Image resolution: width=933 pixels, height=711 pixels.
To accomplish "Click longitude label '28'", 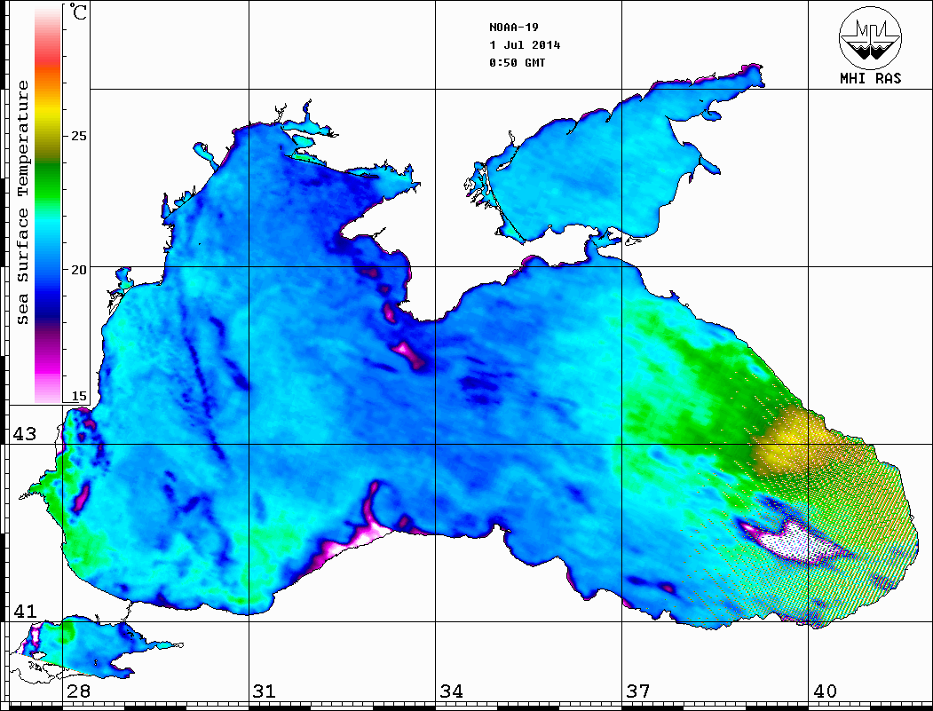I will coord(78,691).
